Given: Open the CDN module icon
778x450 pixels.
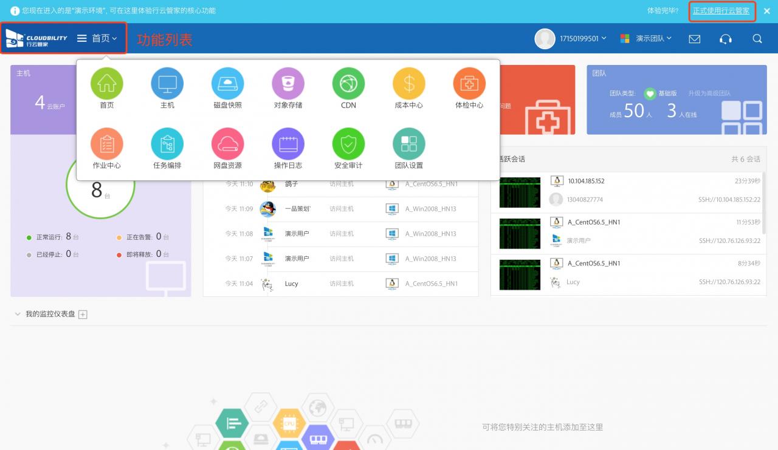Looking at the screenshot, I should coord(348,84).
